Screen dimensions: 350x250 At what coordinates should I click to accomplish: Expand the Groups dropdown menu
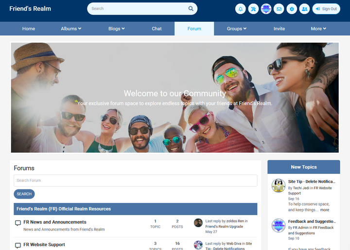pyautogui.click(x=237, y=29)
